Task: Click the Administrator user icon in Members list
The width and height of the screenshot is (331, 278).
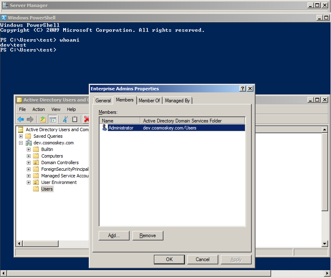Action: (x=104, y=127)
